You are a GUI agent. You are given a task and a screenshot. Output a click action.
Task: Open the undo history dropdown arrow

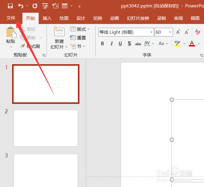27,6
